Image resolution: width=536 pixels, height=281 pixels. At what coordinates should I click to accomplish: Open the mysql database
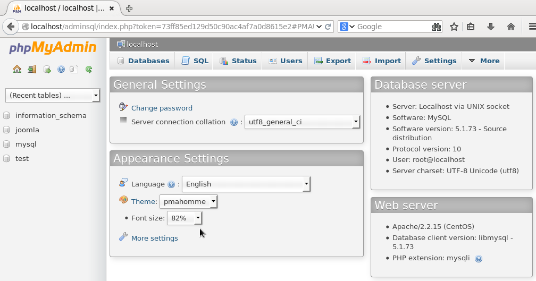click(x=26, y=144)
